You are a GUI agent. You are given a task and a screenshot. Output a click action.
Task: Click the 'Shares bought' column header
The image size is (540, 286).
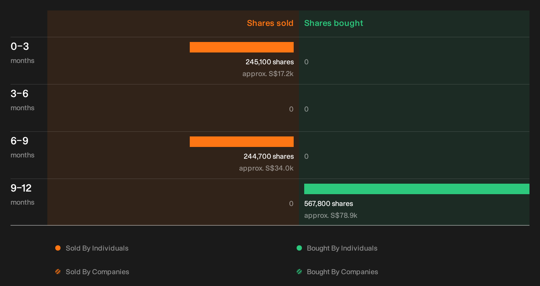tap(333, 23)
